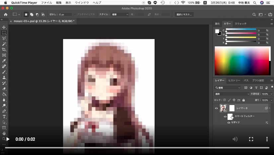The image size is (274, 155).
Task: Choose New Selection mode button
Action: tap(26, 15)
